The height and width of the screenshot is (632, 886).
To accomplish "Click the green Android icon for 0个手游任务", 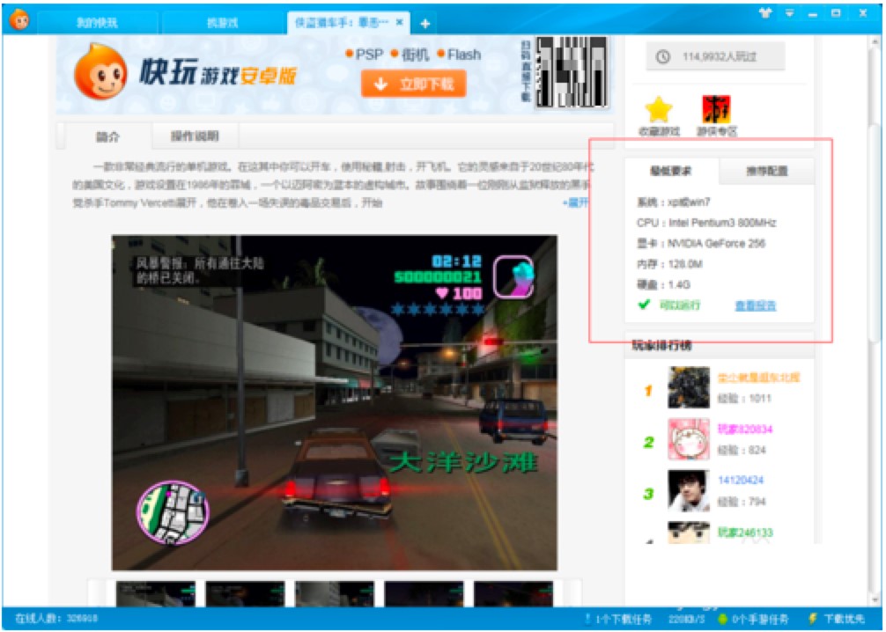I will click(723, 619).
